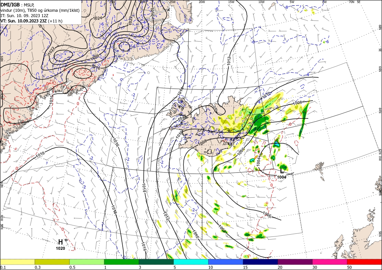Select the blue 10 mm legend swatch

(226, 262)
